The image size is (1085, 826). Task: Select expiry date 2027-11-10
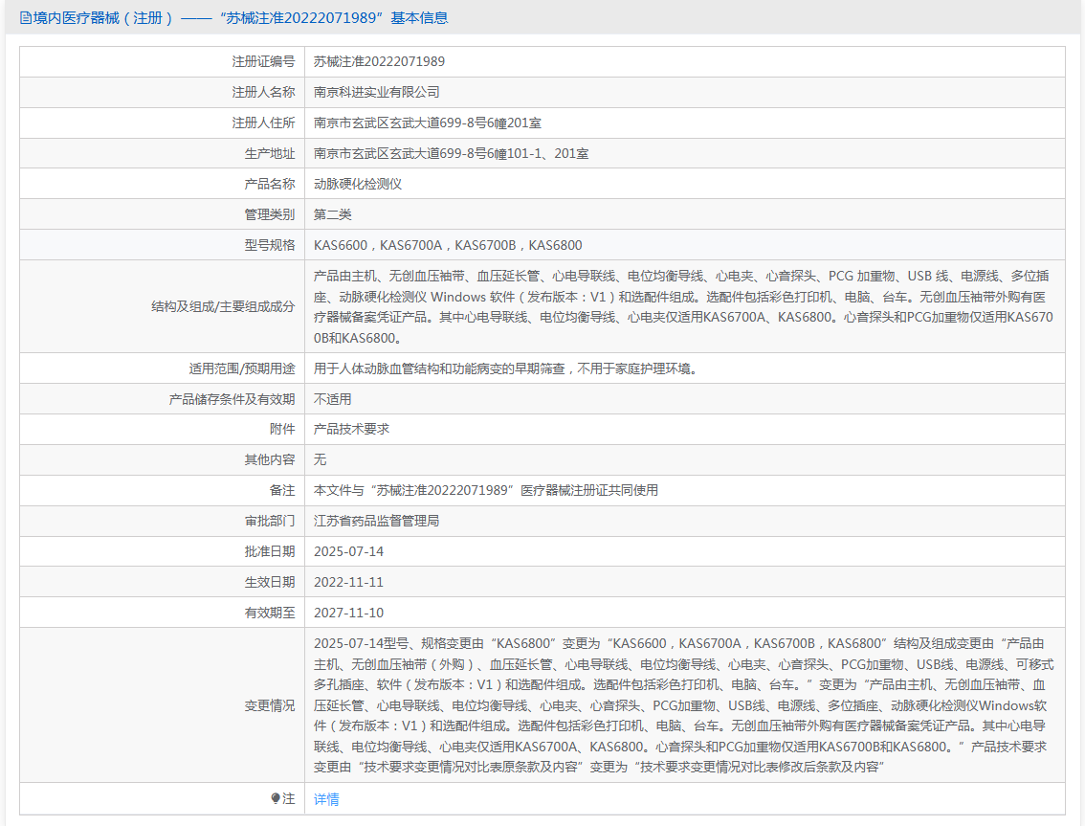pos(348,613)
